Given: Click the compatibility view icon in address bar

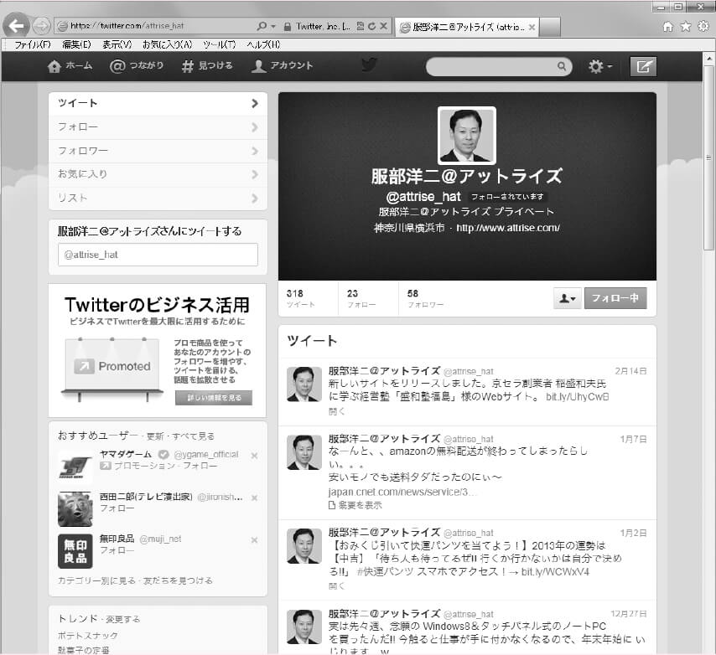Looking at the screenshot, I should [361, 27].
